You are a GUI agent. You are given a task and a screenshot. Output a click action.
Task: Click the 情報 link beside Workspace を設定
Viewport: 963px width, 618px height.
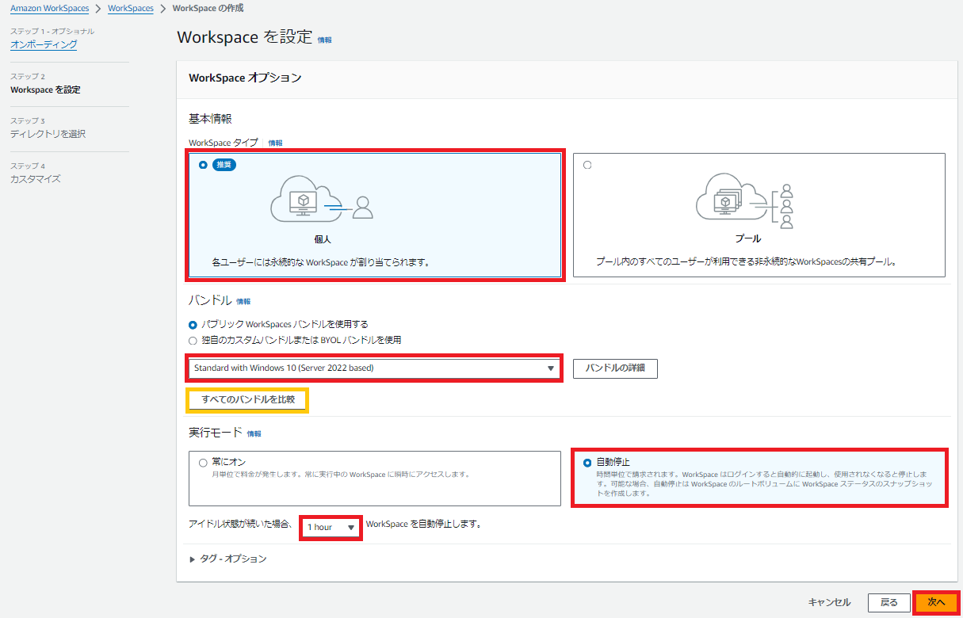point(325,40)
